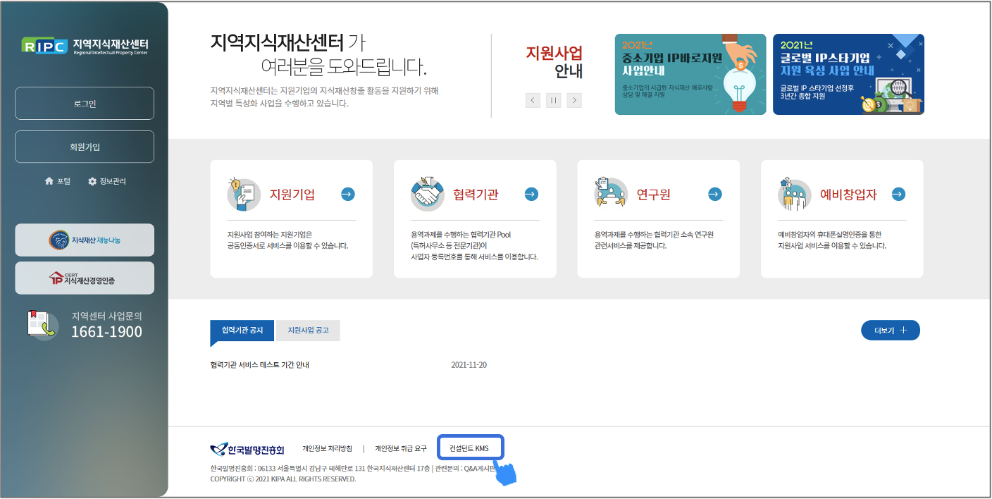Open the 중소기업 IP바로지원 banner
The image size is (992, 499).
690,74
